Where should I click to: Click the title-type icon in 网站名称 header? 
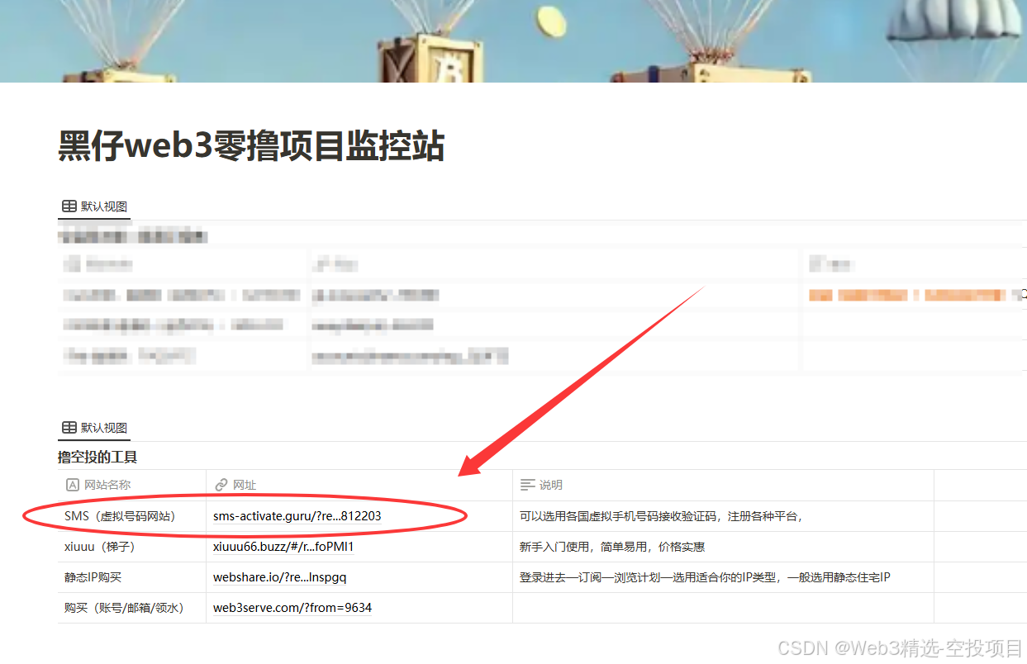pyautogui.click(x=72, y=485)
